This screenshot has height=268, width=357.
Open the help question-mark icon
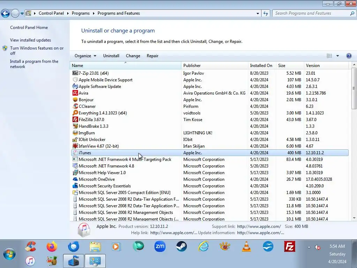[349, 56]
